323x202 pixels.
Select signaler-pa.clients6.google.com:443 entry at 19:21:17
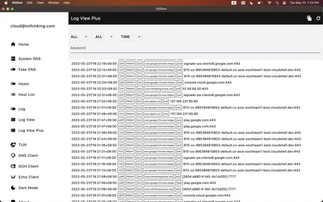click(x=211, y=158)
